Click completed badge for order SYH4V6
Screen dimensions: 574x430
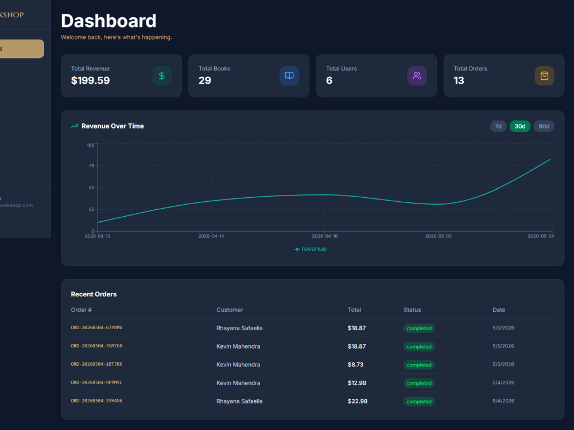(419, 401)
